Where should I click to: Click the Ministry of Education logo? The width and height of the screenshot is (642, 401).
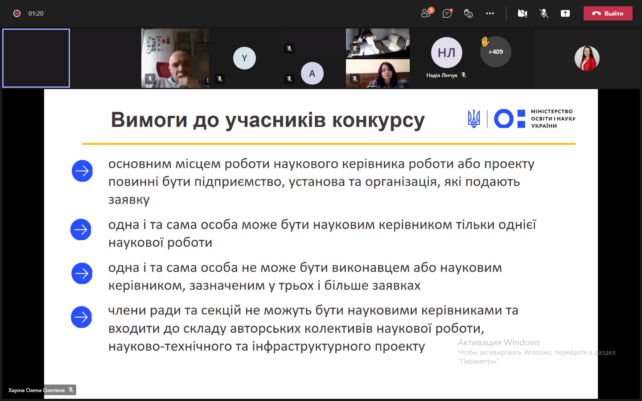coord(535,119)
